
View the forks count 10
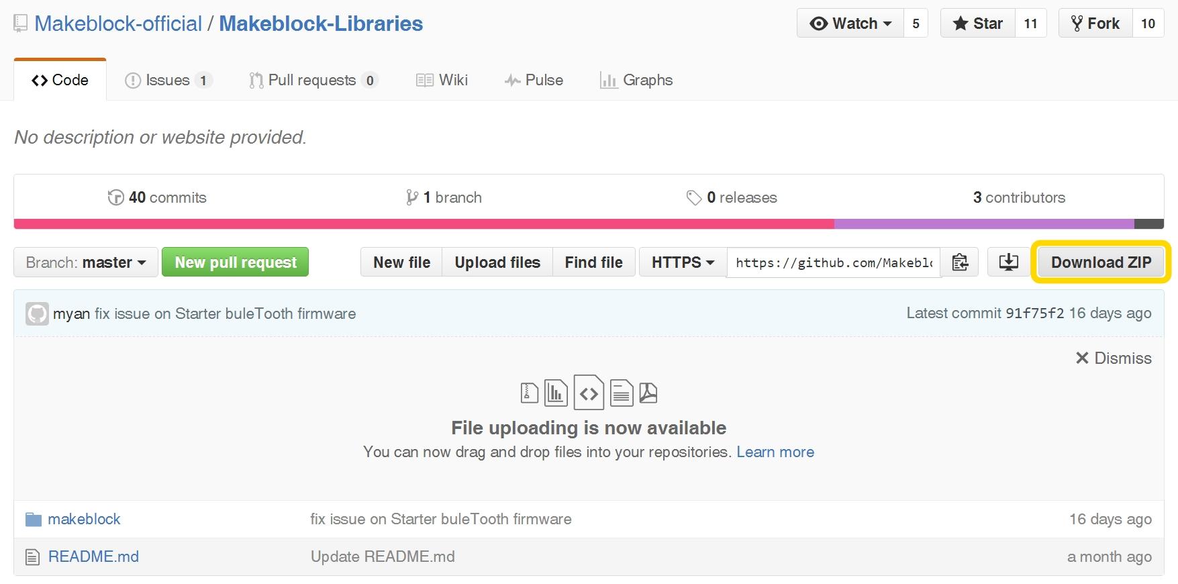[1148, 23]
